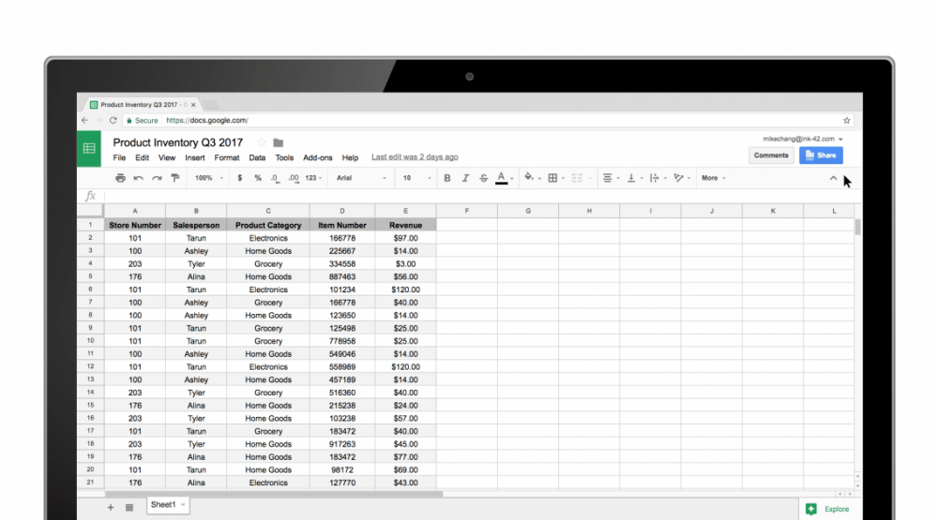Screen dimensions: 938x520
Task: Click the undo arrow icon
Action: coord(139,178)
